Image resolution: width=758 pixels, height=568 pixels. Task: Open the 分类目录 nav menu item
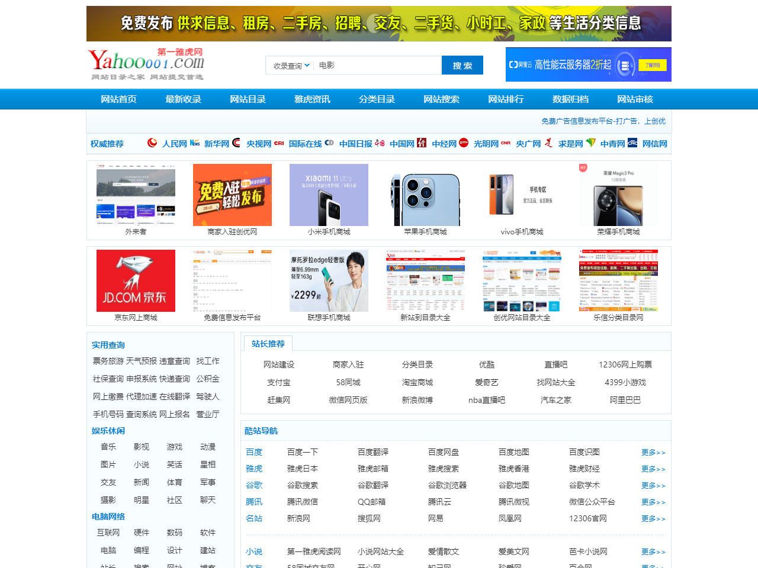click(377, 99)
